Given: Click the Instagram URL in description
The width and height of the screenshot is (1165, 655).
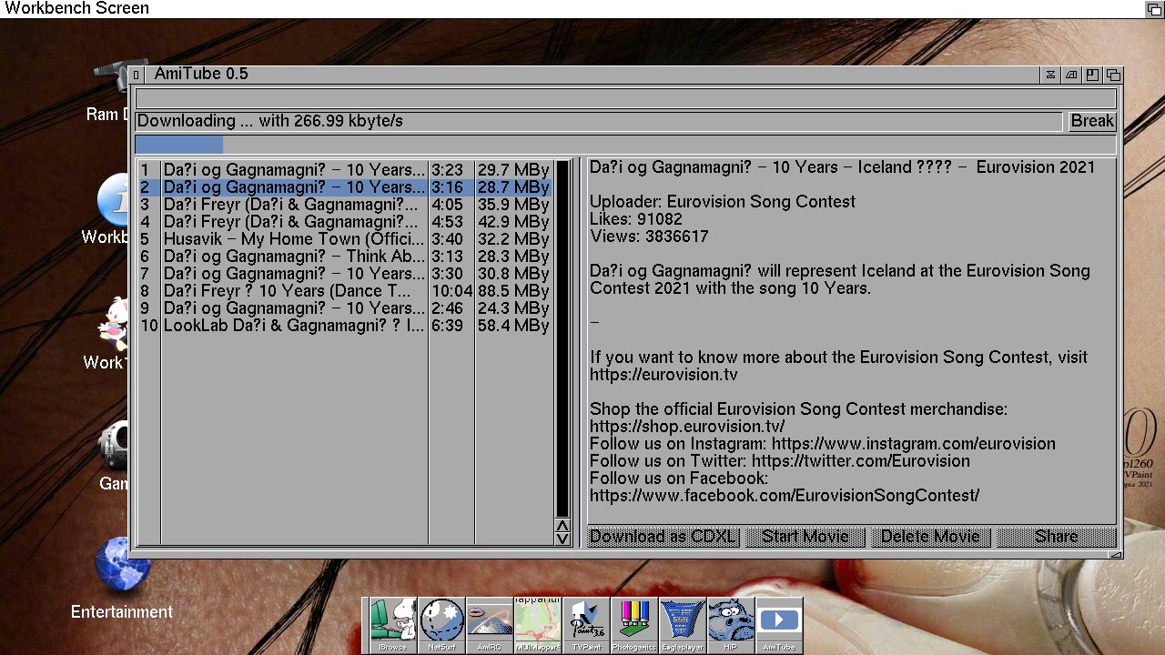Looking at the screenshot, I should coord(914,444).
